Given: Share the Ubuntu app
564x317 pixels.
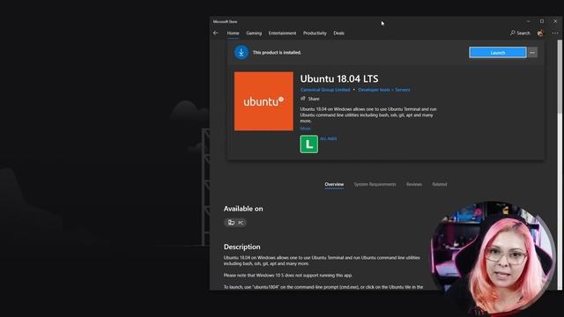Looking at the screenshot, I should coord(310,99).
